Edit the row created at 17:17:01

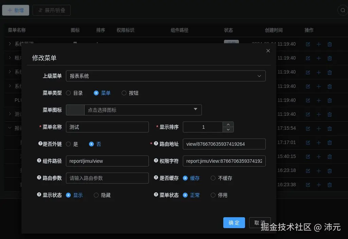click(x=308, y=143)
